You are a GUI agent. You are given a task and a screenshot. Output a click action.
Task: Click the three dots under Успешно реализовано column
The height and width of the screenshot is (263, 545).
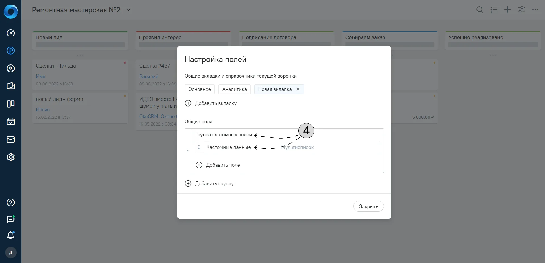(x=493, y=55)
